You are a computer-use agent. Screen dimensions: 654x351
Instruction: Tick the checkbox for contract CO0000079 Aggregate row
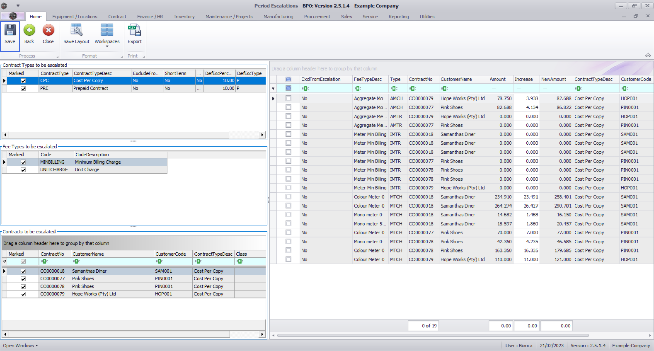click(x=289, y=98)
